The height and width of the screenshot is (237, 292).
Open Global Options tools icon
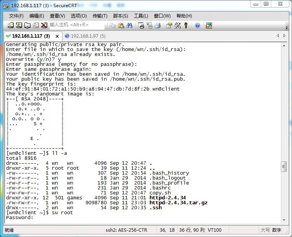click(x=178, y=25)
